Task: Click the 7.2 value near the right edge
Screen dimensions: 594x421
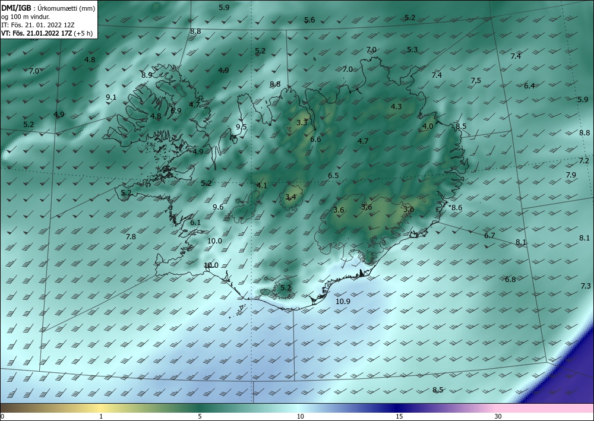Action: click(584, 161)
